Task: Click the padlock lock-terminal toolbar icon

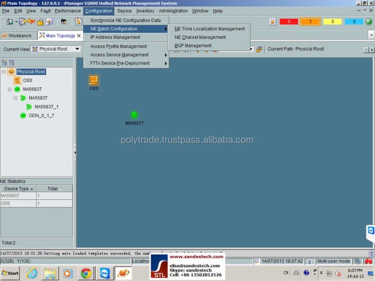Action: pyautogui.click(x=40, y=22)
